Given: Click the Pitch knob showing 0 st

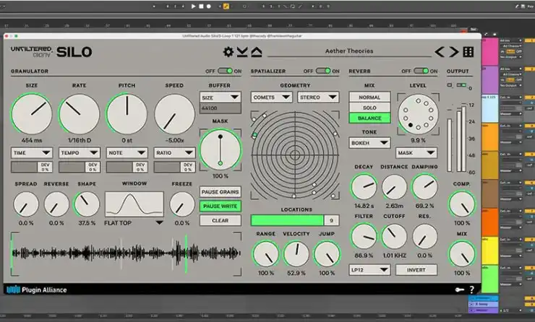Looking at the screenshot, I should point(127,114).
